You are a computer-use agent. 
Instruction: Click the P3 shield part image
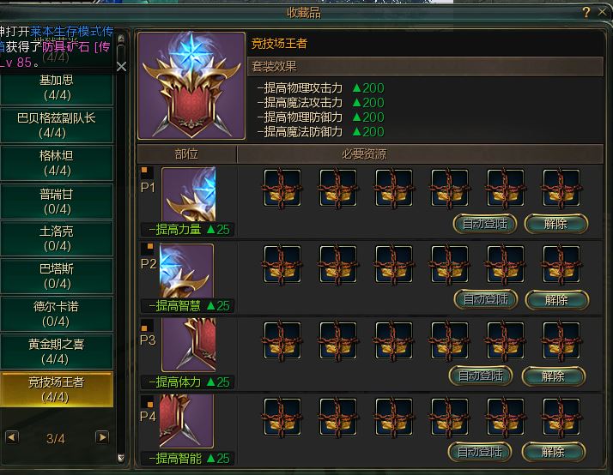pos(188,345)
